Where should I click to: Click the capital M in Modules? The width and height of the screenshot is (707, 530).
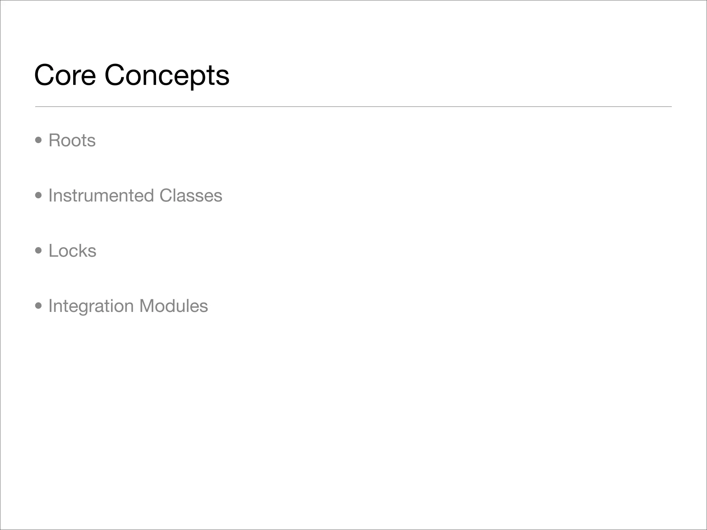click(146, 306)
